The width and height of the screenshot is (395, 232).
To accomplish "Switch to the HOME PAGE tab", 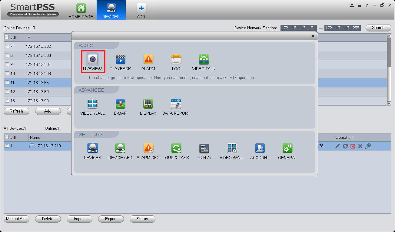I will pyautogui.click(x=81, y=11).
